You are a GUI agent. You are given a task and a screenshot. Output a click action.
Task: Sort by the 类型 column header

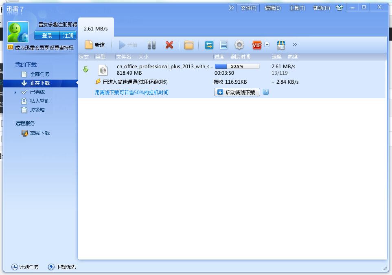click(x=101, y=56)
